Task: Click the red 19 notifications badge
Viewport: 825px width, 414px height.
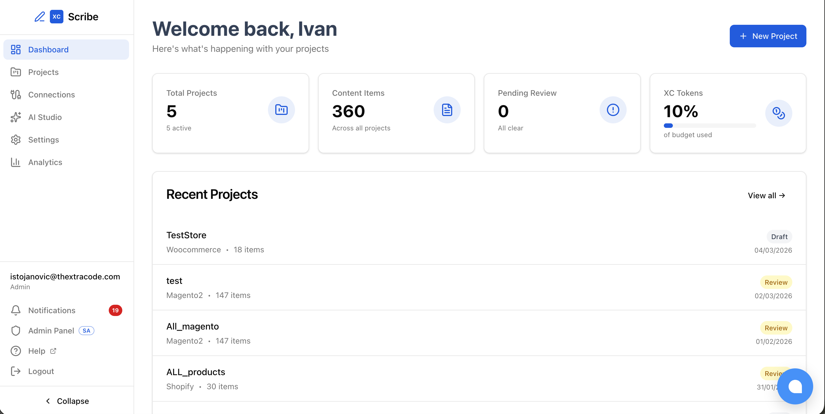Action: coord(115,310)
